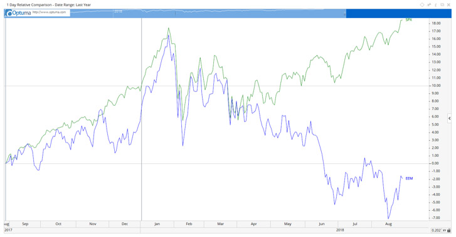Click the Jun month on time axis

pyautogui.click(x=322, y=224)
